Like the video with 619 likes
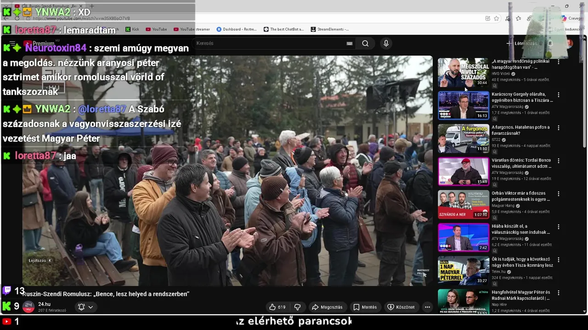588x330 pixels. pyautogui.click(x=277, y=307)
